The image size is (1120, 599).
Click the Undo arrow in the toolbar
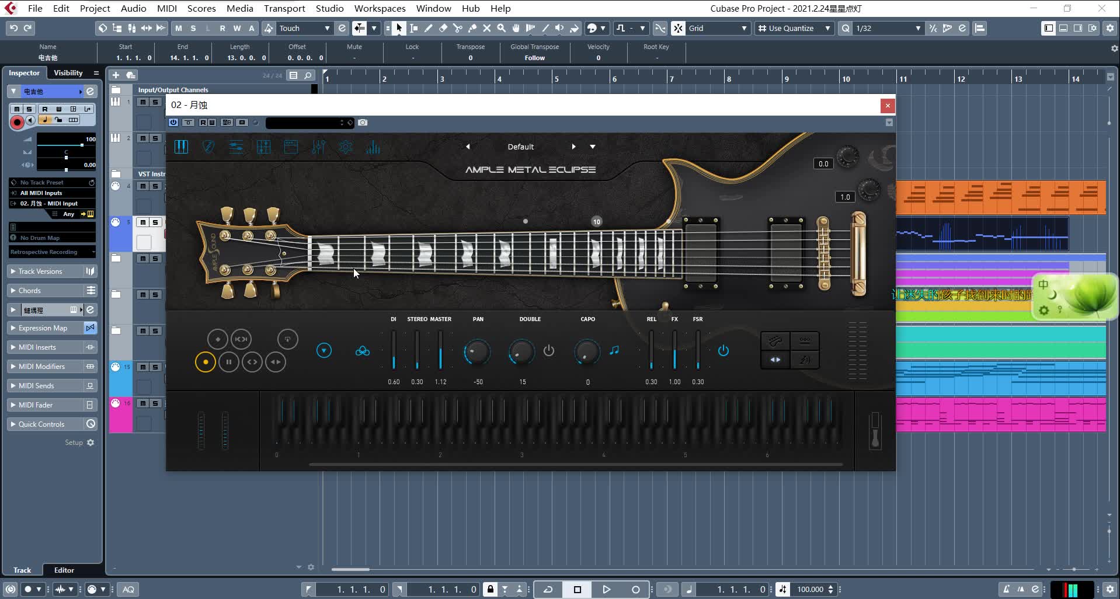tap(13, 28)
